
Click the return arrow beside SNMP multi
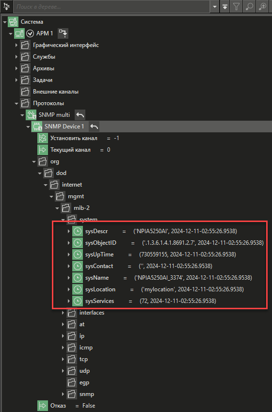pyautogui.click(x=80, y=115)
